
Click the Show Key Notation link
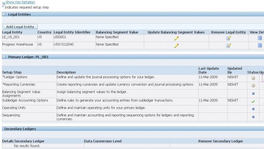click(x=20, y=2)
